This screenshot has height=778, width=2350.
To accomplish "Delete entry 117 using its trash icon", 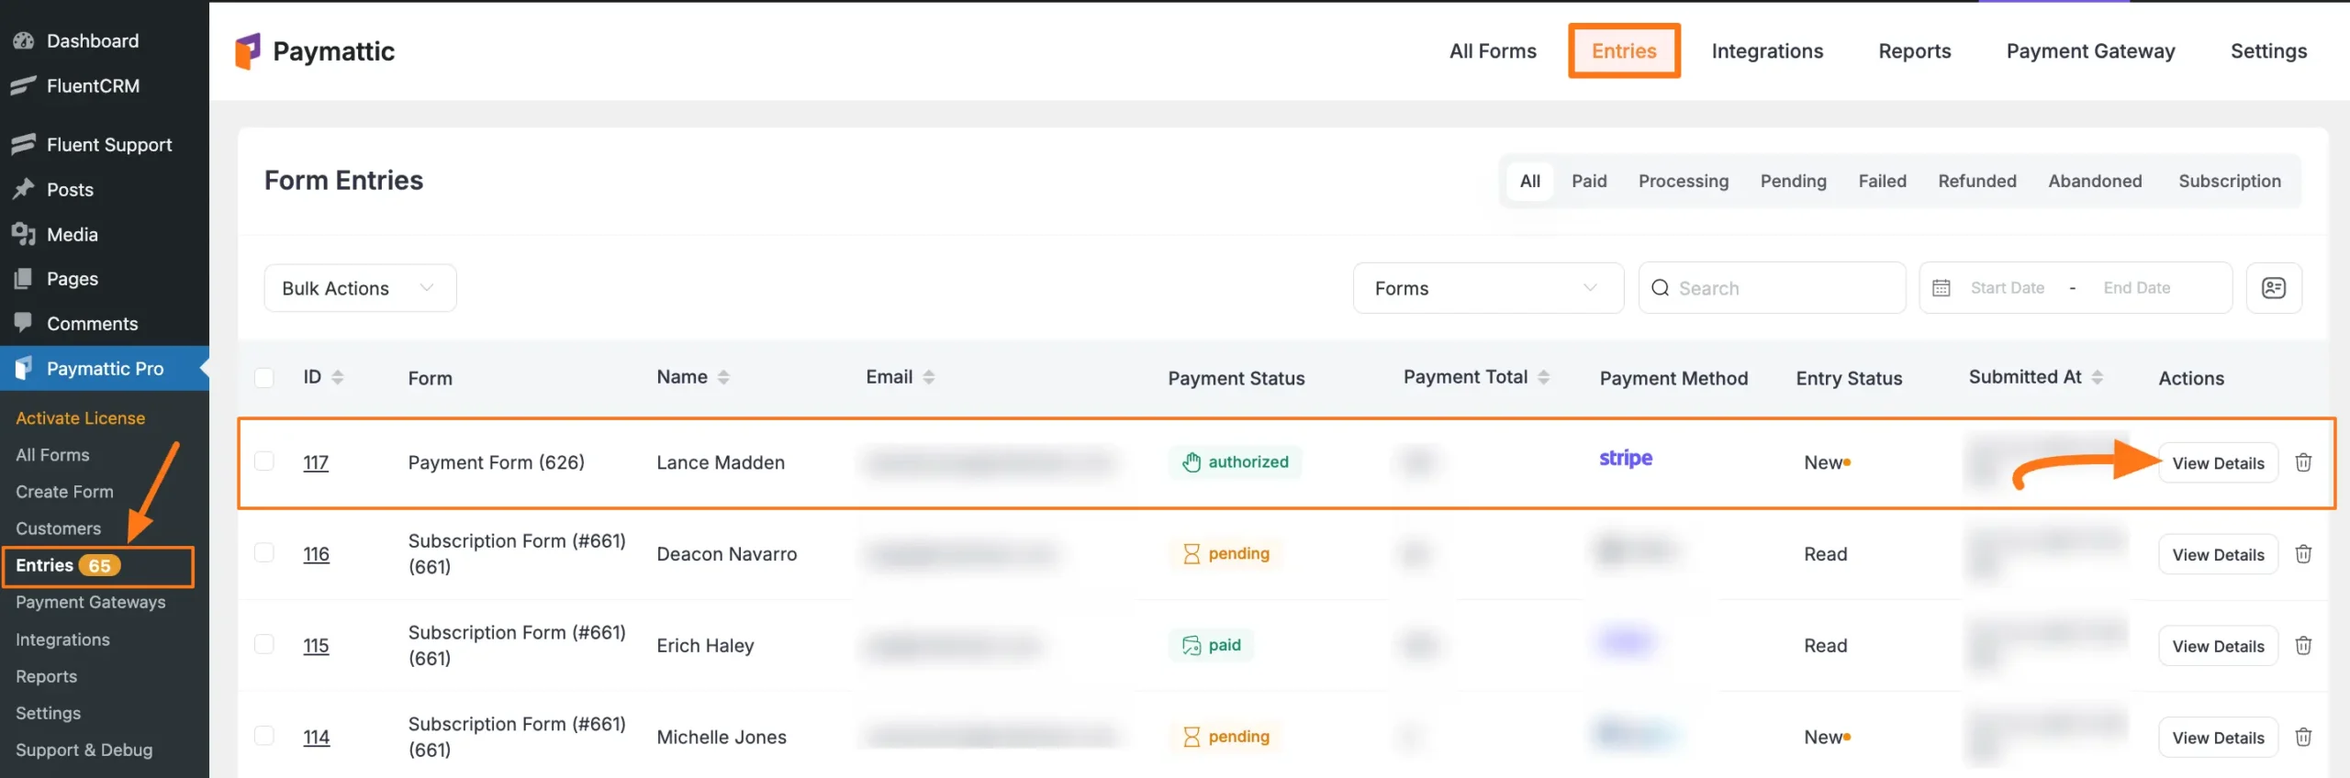I will 2304,462.
